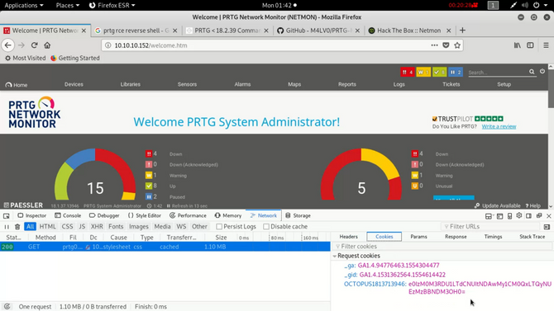Viewport: 554px width, 311px height.
Task: Open a new browser tab
Action: tap(462, 31)
